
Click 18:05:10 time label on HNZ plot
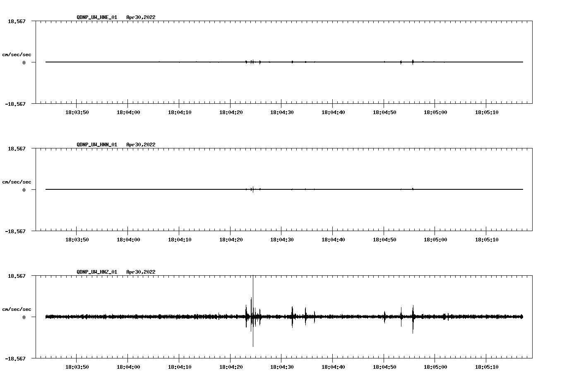coord(486,367)
